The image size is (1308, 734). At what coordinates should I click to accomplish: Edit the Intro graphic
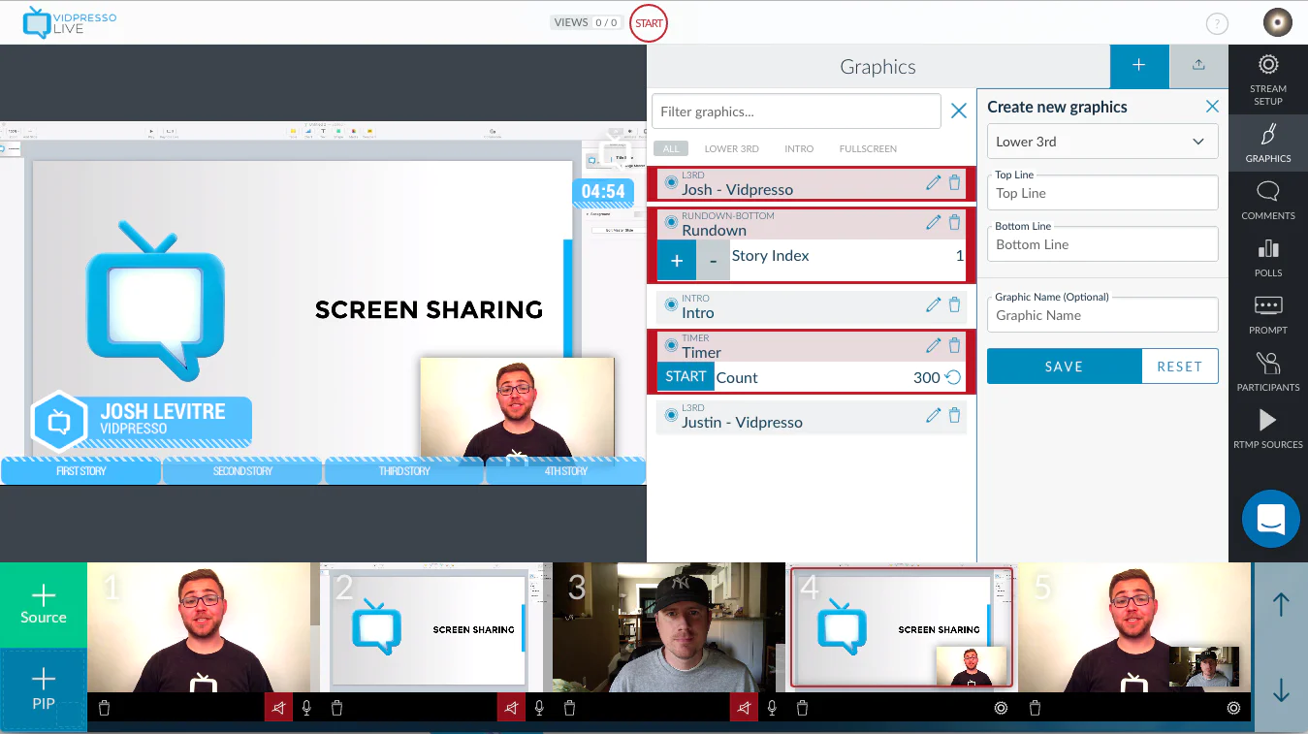(x=933, y=304)
